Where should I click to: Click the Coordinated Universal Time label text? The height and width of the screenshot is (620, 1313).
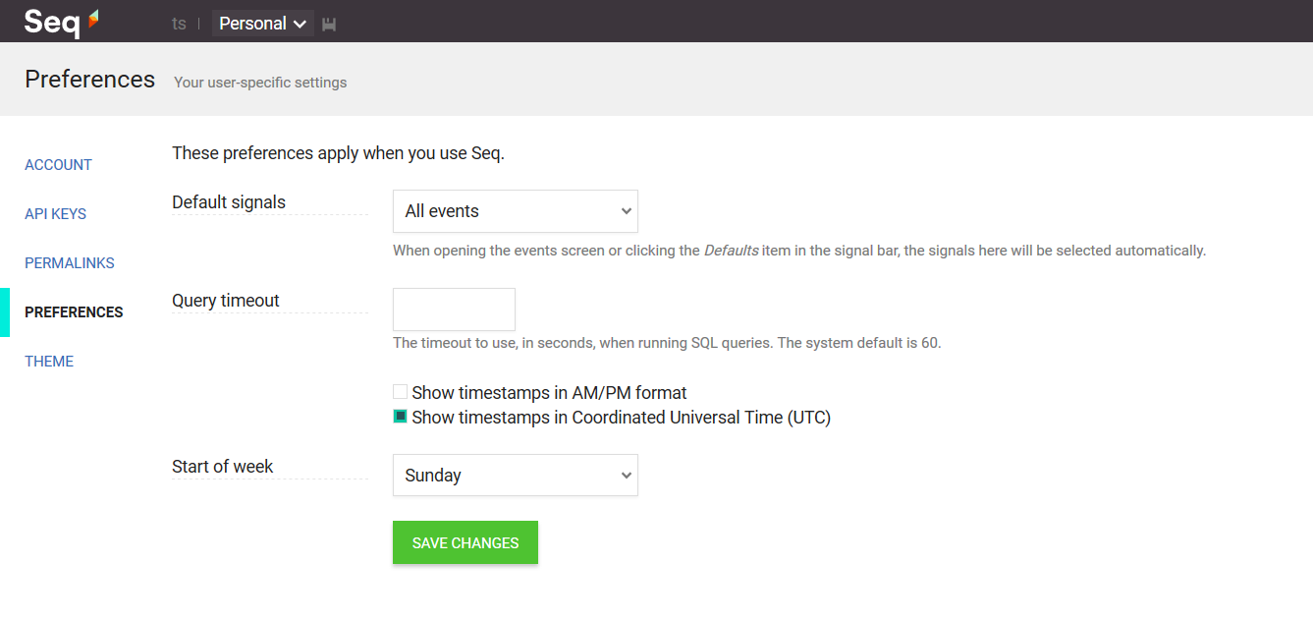(x=622, y=417)
